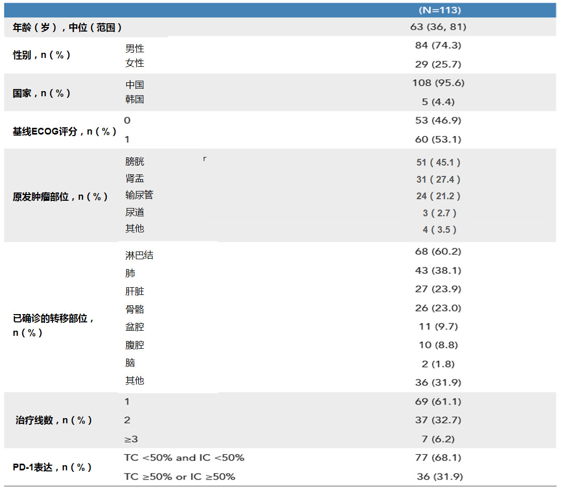Select the value 68 (60.2)
The image size is (563, 489).
(x=438, y=251)
